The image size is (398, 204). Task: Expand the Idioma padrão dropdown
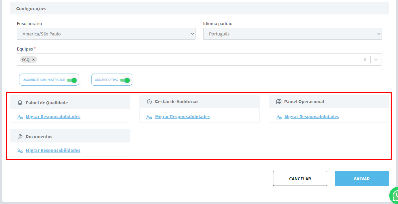pyautogui.click(x=292, y=34)
